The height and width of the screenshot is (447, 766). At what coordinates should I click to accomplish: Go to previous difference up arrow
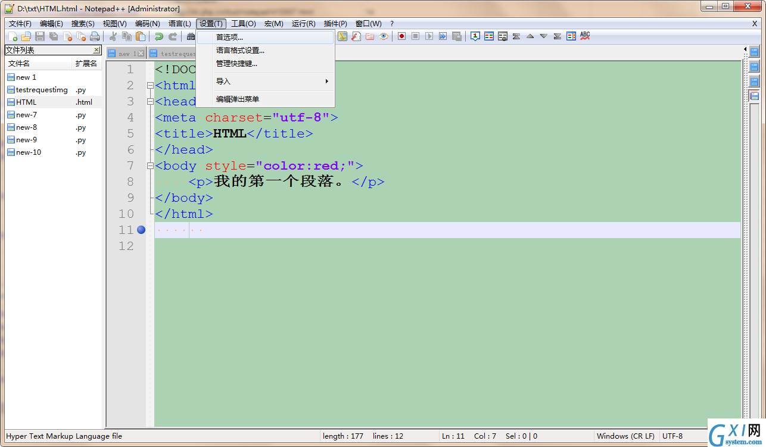[530, 36]
